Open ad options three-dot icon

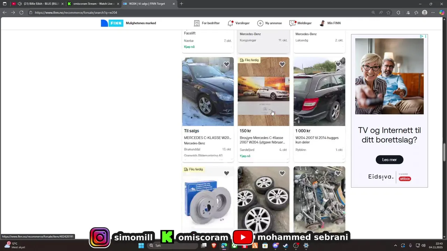(425, 36)
